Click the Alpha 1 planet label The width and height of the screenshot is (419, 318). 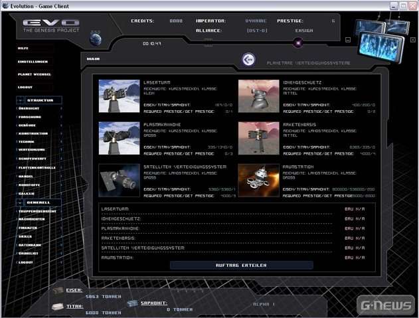(264, 304)
